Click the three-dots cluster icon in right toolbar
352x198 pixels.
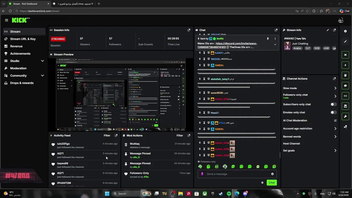pyautogui.click(x=345, y=127)
